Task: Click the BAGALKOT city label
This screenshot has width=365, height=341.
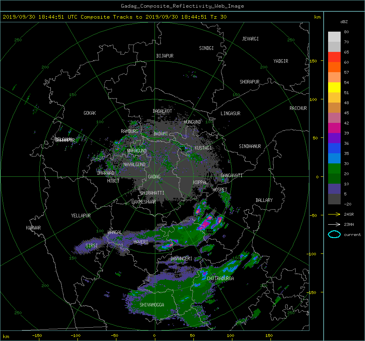Action: click(x=162, y=111)
